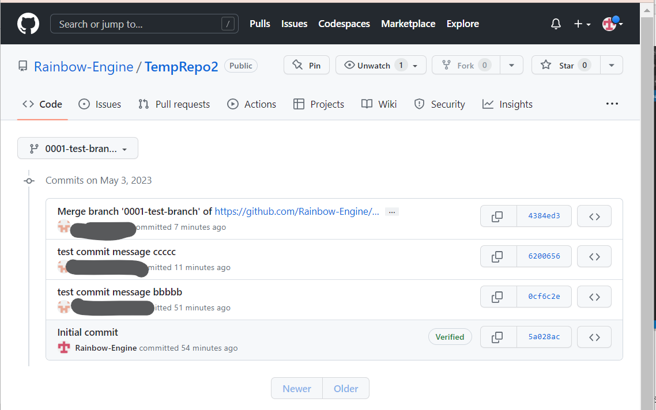
Task: Show the Verified signature details
Action: [450, 337]
